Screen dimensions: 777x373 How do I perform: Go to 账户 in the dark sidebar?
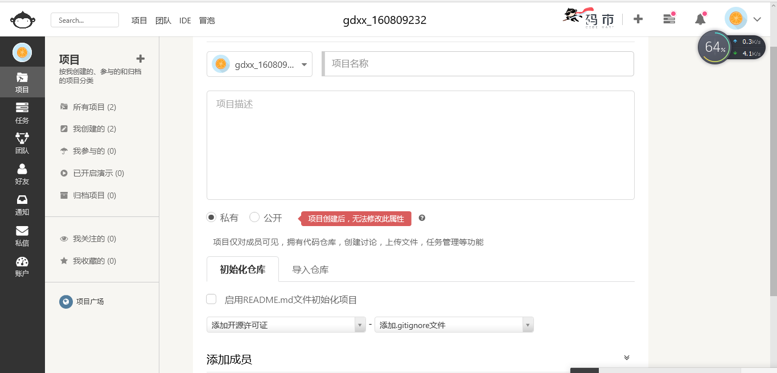click(22, 266)
